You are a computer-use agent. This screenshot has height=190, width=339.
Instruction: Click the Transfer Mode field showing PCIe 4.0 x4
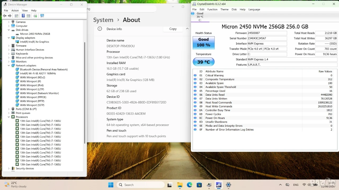point(267,49)
